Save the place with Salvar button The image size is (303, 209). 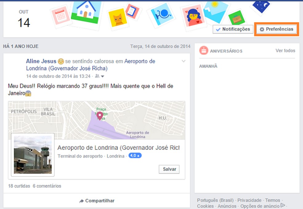[x=169, y=169]
